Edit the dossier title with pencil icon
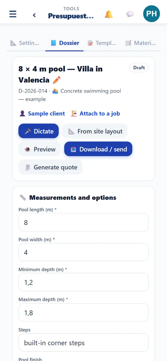167x361 pixels. (x=57, y=80)
